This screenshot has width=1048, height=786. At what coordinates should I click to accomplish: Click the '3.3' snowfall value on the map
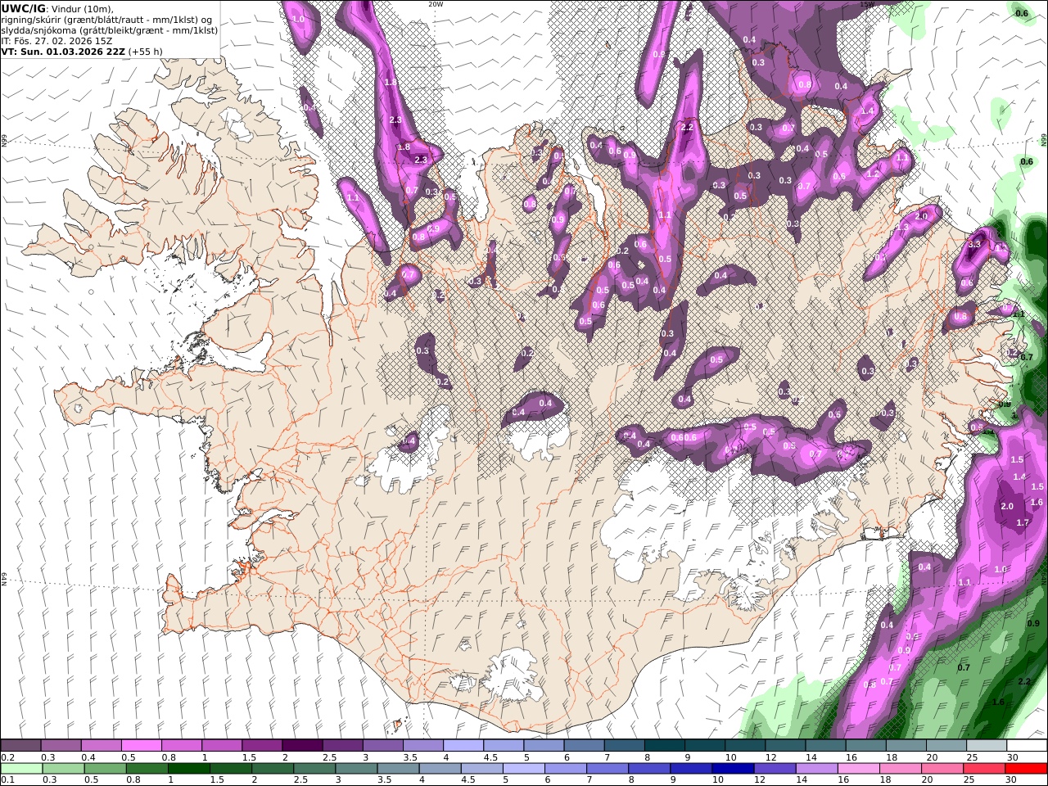click(x=974, y=244)
